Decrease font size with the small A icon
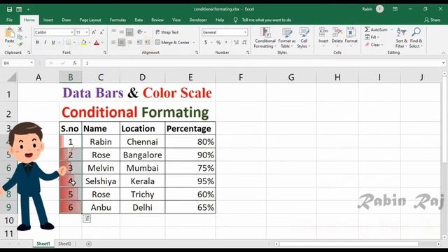 point(101,32)
